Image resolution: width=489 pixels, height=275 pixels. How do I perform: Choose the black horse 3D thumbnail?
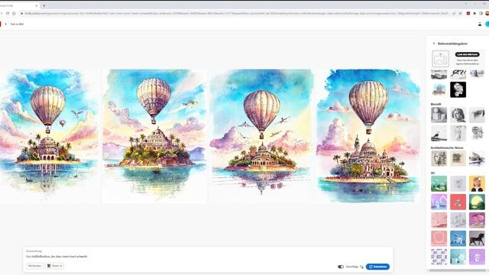point(477,238)
